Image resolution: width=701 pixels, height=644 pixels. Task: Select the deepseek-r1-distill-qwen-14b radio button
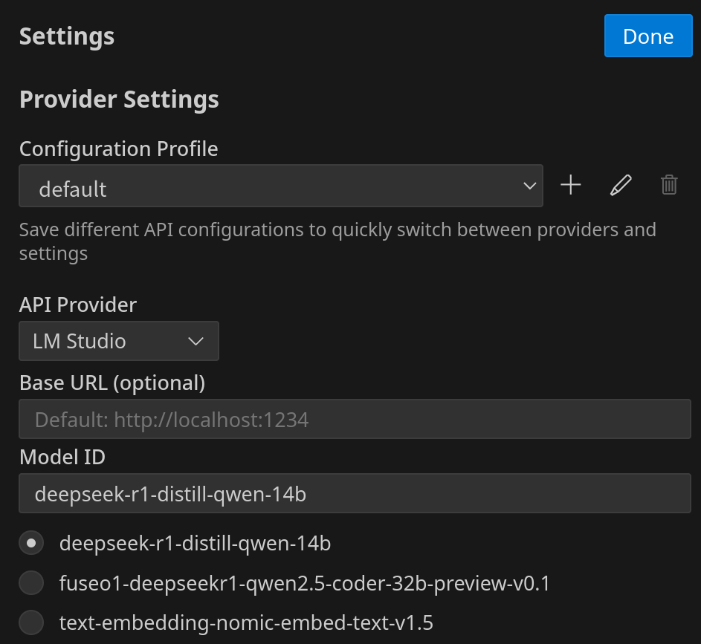click(31, 543)
